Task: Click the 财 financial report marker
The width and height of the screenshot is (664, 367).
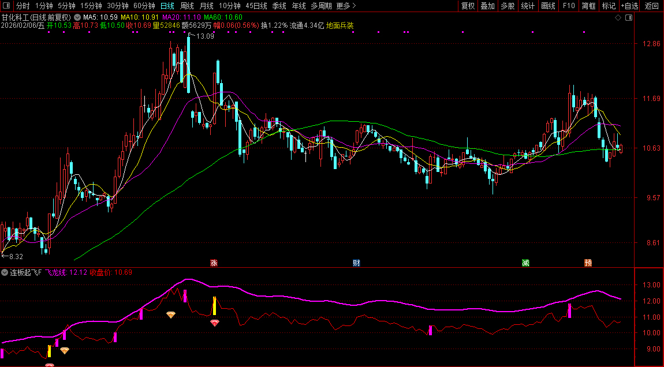Action: coord(357,263)
